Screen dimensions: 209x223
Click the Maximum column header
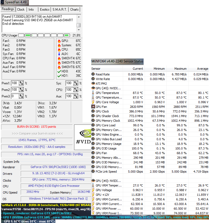[180, 69]
